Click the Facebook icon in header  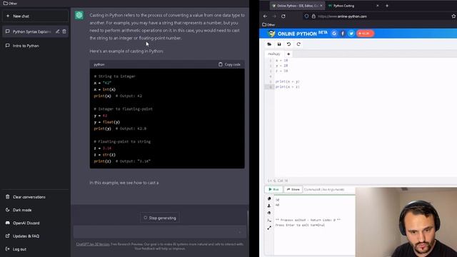[x=343, y=34]
